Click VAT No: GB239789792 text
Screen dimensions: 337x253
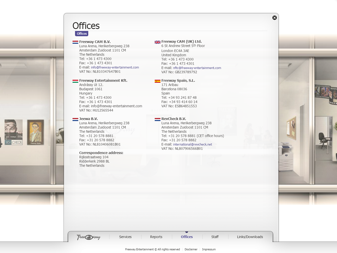click(179, 72)
